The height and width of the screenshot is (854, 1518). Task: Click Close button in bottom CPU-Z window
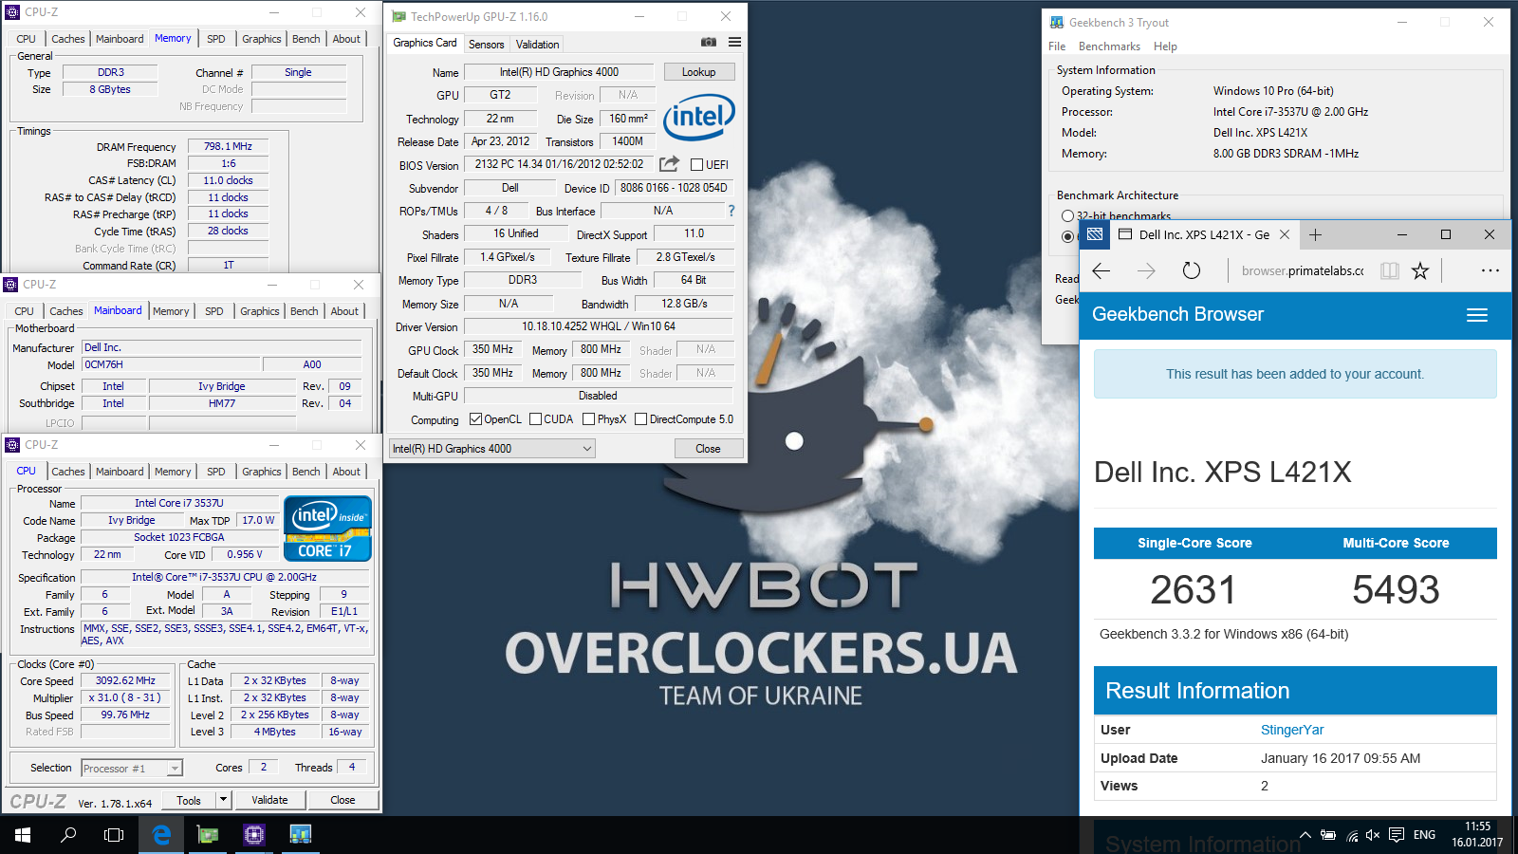point(342,800)
